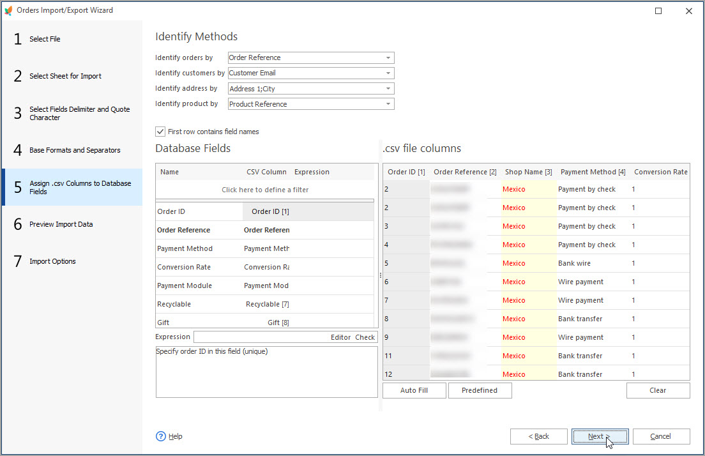Open the expression Editor
Screen dimensions: 705x456
coord(340,337)
